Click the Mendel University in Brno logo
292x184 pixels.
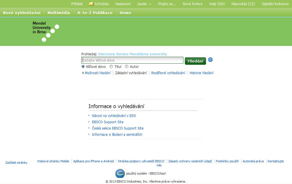[x=46, y=31]
